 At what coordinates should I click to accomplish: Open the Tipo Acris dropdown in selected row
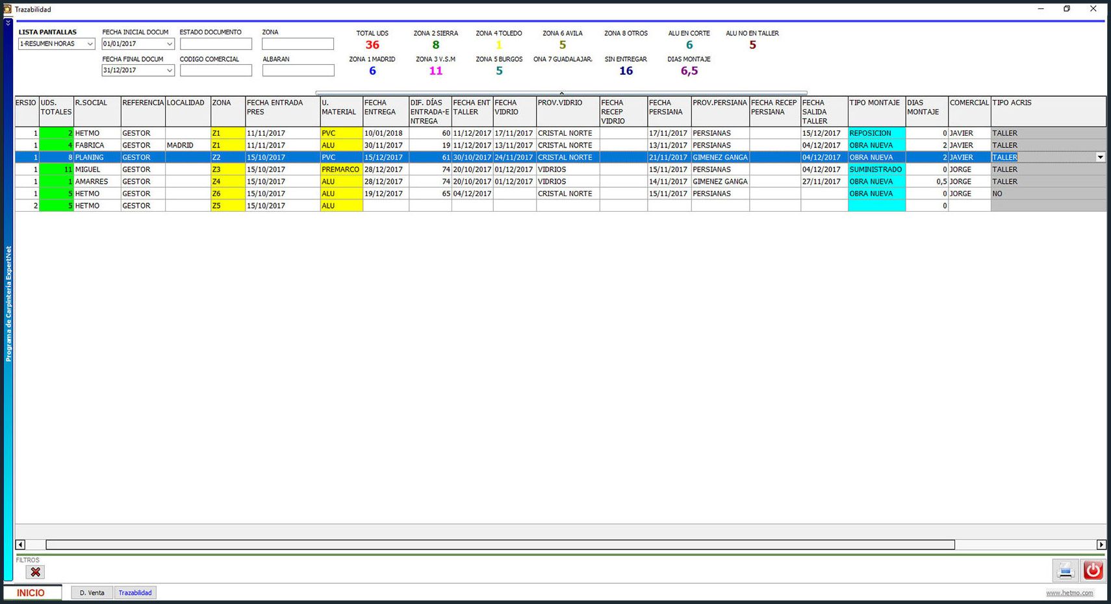[x=1100, y=157]
